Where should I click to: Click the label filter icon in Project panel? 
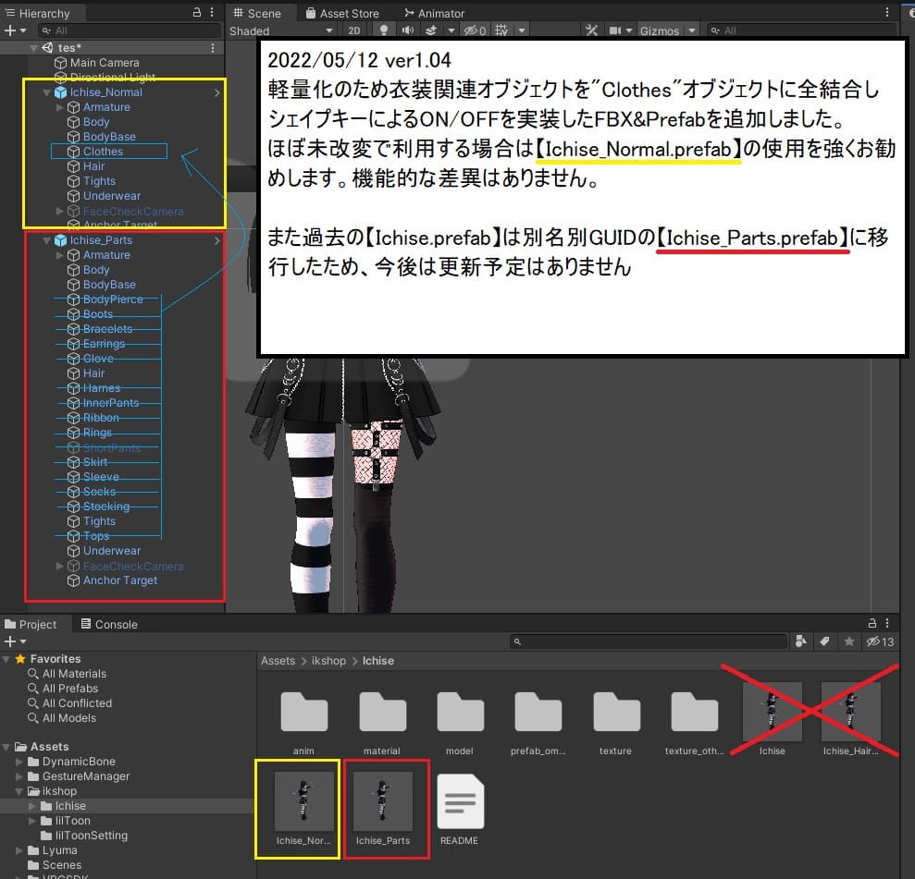[823, 641]
